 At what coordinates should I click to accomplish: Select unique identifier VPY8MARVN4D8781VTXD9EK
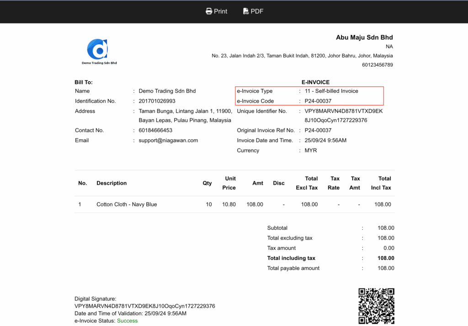pyautogui.click(x=344, y=111)
